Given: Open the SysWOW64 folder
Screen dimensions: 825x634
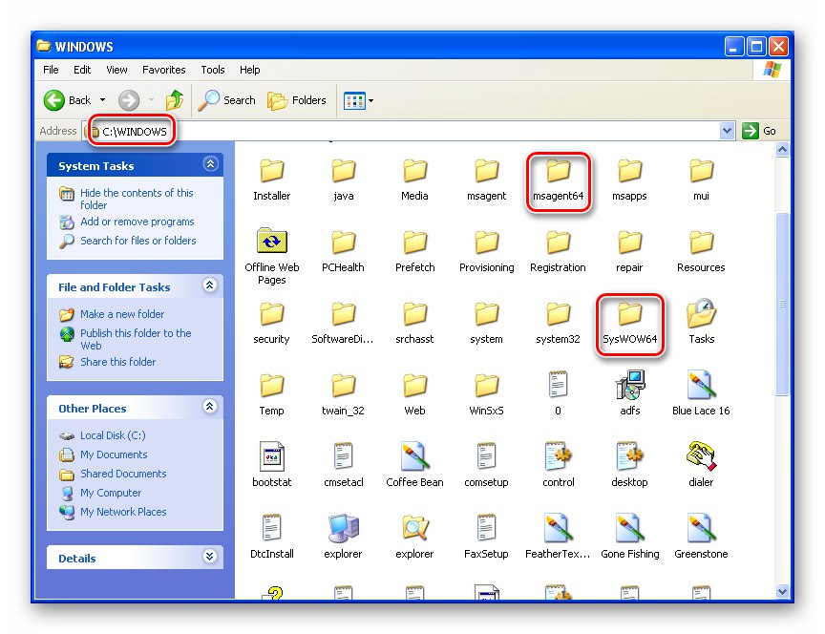Looking at the screenshot, I should [629, 318].
